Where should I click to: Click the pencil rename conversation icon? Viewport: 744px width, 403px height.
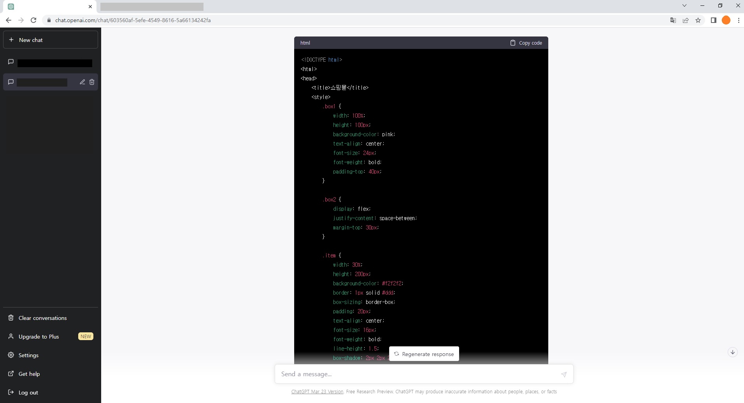(x=82, y=82)
